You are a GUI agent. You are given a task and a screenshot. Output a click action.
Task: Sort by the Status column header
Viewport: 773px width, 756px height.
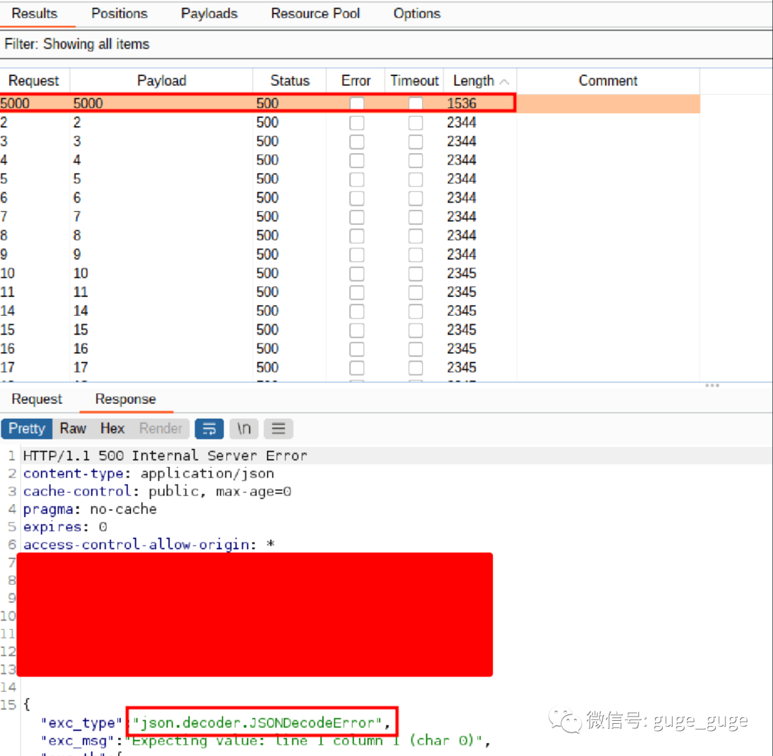tap(290, 81)
